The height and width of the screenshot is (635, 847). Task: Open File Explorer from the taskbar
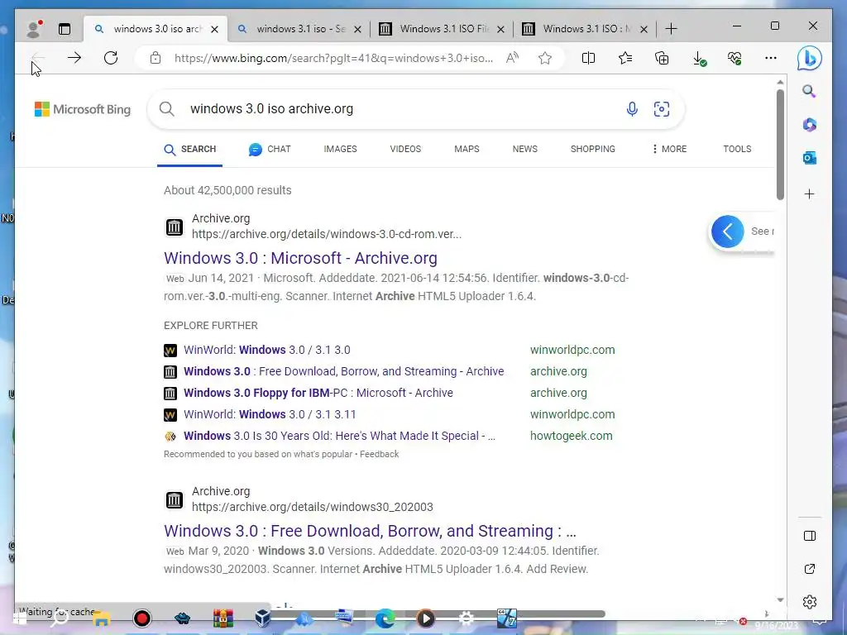coord(102,618)
